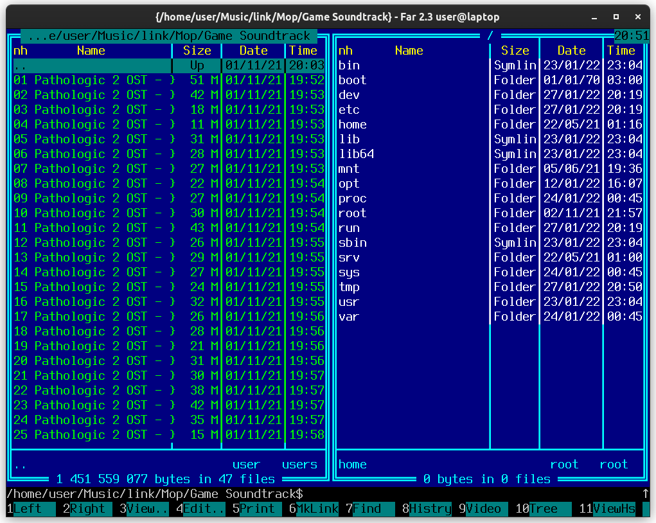
Task: Click the left panel path title '...e/user/Music/link/Mop/Game Soundtrack'
Action: click(x=169, y=36)
